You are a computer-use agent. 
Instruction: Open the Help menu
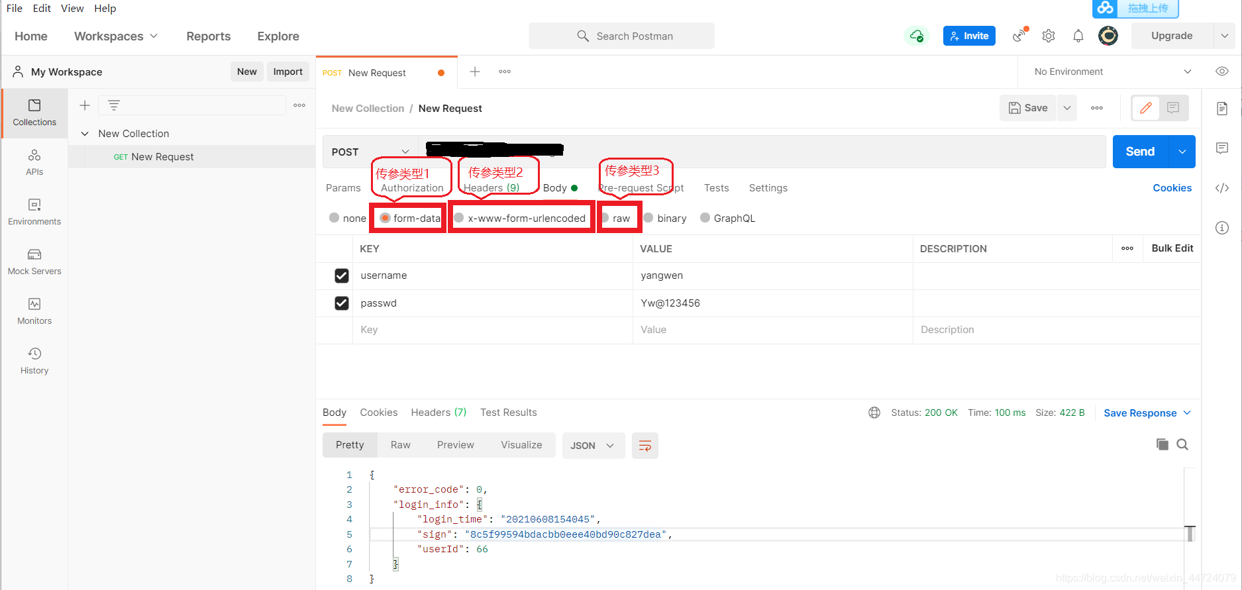(x=105, y=8)
